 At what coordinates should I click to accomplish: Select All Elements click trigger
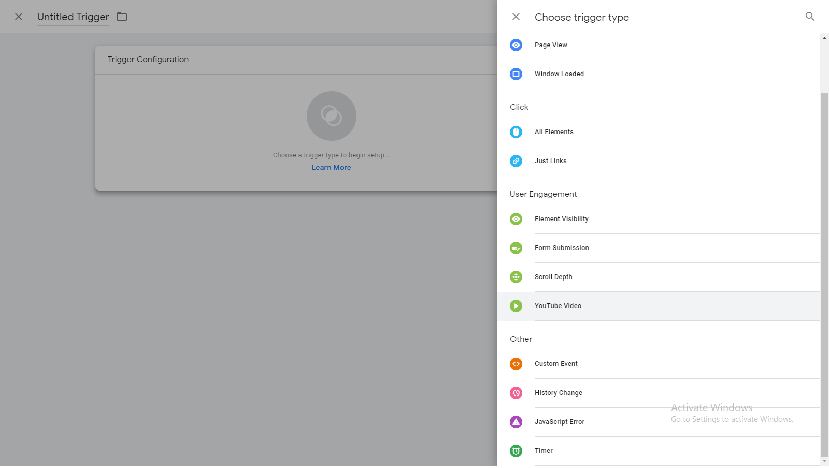click(x=659, y=132)
